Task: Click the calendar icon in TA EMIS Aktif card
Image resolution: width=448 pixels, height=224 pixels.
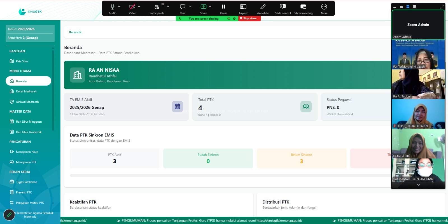Action: tap(177, 106)
